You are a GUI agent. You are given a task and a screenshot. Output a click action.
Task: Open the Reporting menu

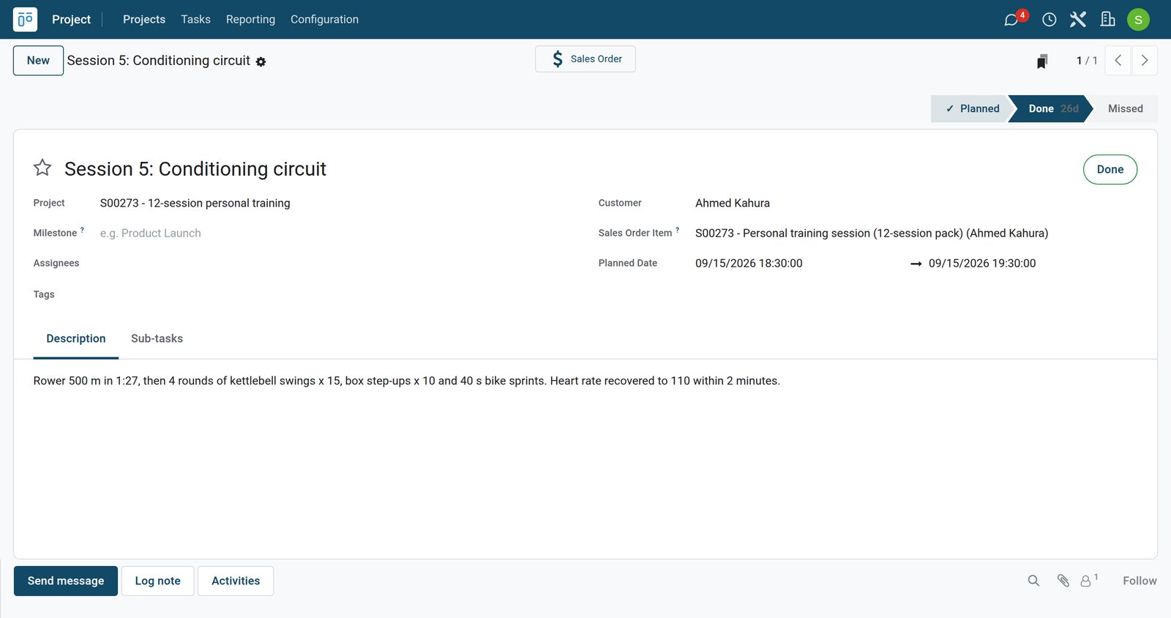point(250,19)
